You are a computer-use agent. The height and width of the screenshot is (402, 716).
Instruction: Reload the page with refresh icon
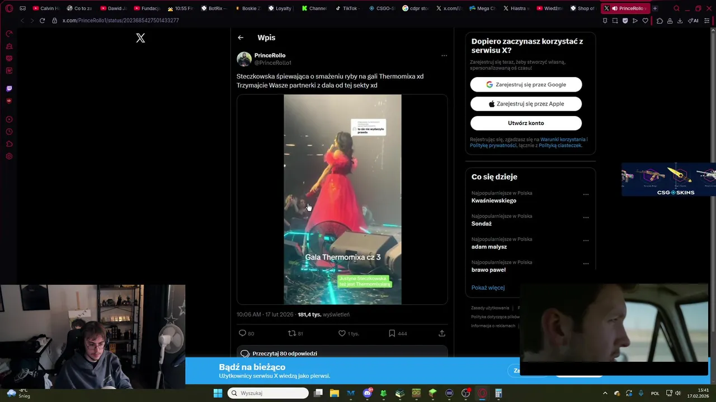(42, 21)
